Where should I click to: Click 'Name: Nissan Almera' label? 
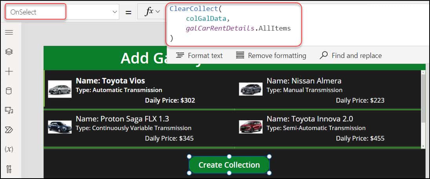point(304,81)
